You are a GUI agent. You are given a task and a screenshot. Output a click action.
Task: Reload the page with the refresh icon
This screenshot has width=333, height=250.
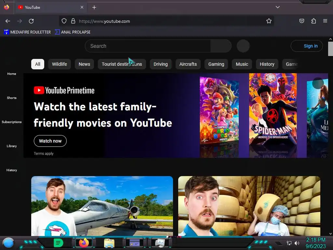[31, 21]
